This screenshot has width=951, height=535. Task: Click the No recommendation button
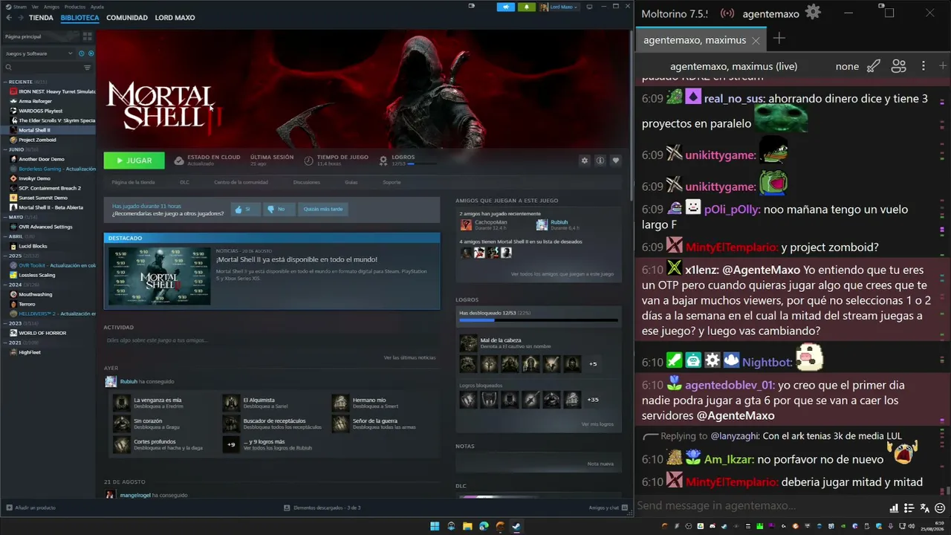coord(279,210)
